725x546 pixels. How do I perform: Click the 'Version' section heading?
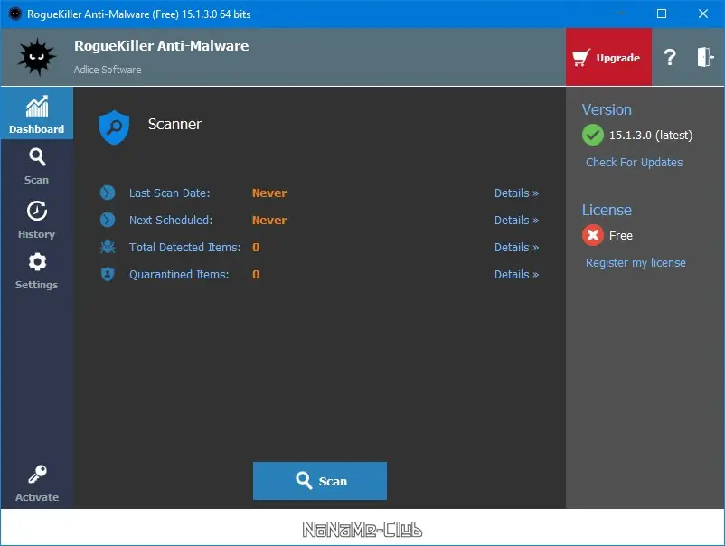pos(607,109)
